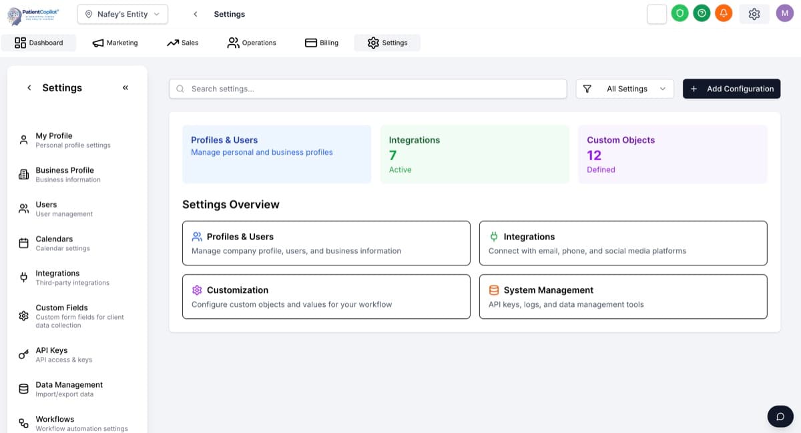Click the orange database icon on System Management

point(494,290)
